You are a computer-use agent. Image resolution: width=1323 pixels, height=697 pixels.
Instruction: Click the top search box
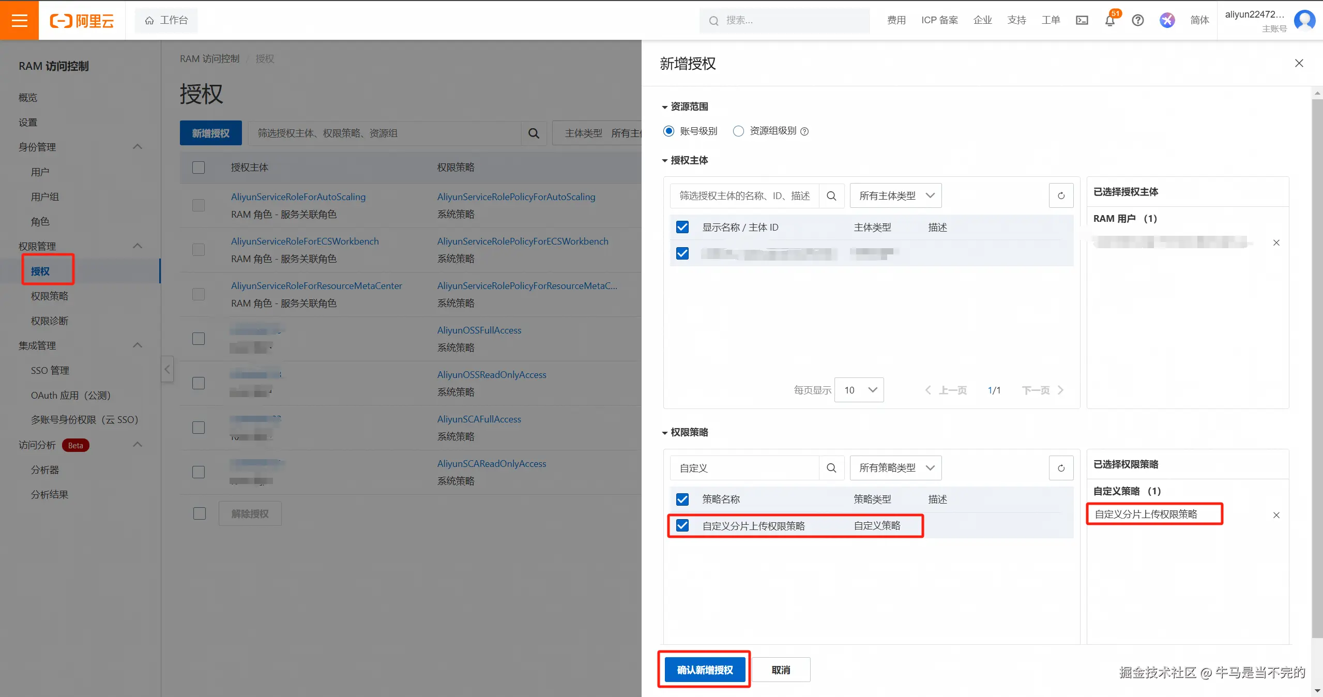pos(784,21)
